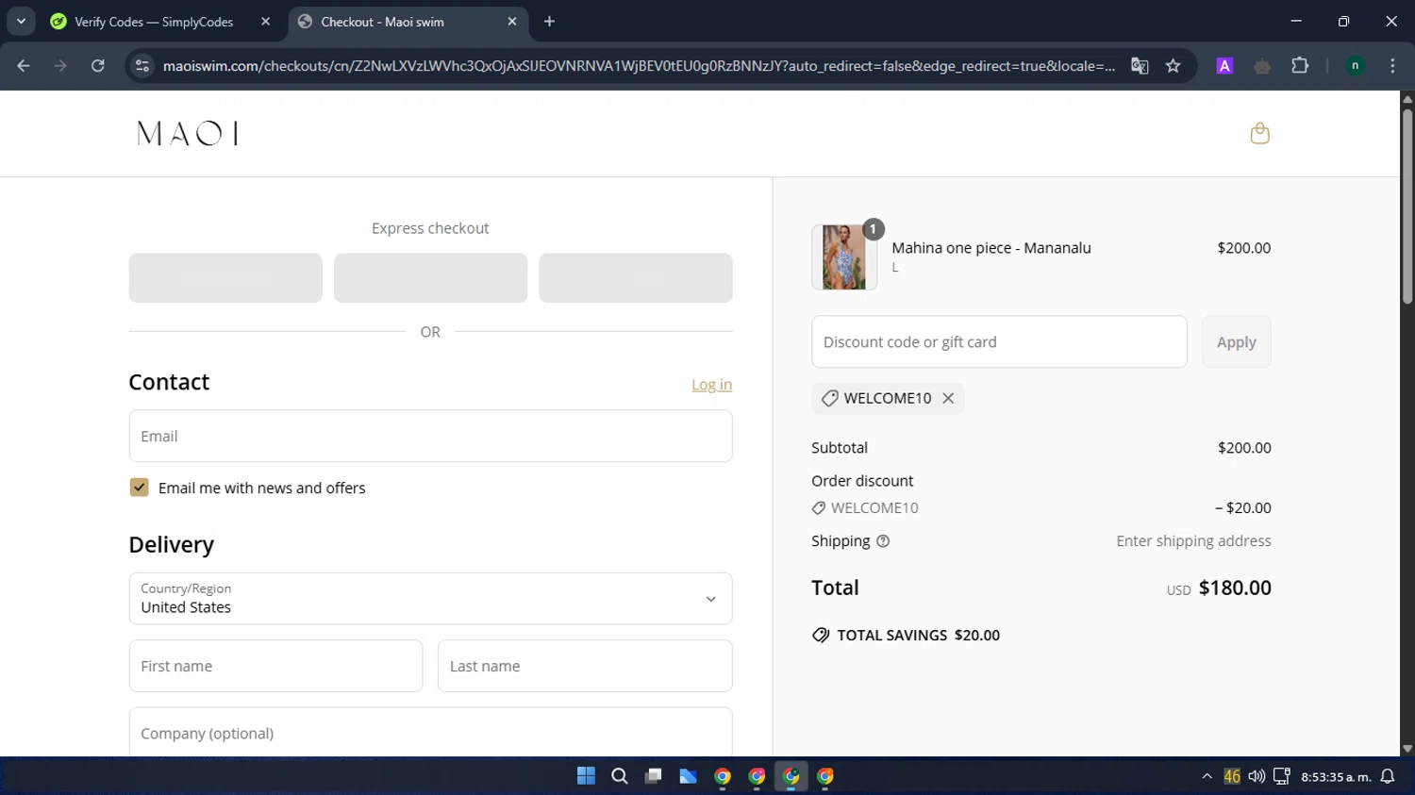Click the yellow 46 tray indicator

coord(1232,776)
